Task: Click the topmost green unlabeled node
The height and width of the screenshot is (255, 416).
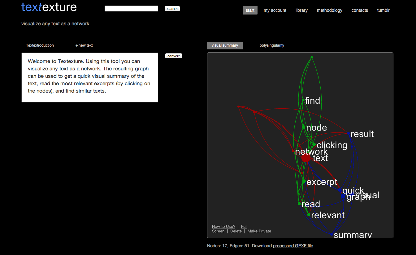Action: [x=312, y=57]
